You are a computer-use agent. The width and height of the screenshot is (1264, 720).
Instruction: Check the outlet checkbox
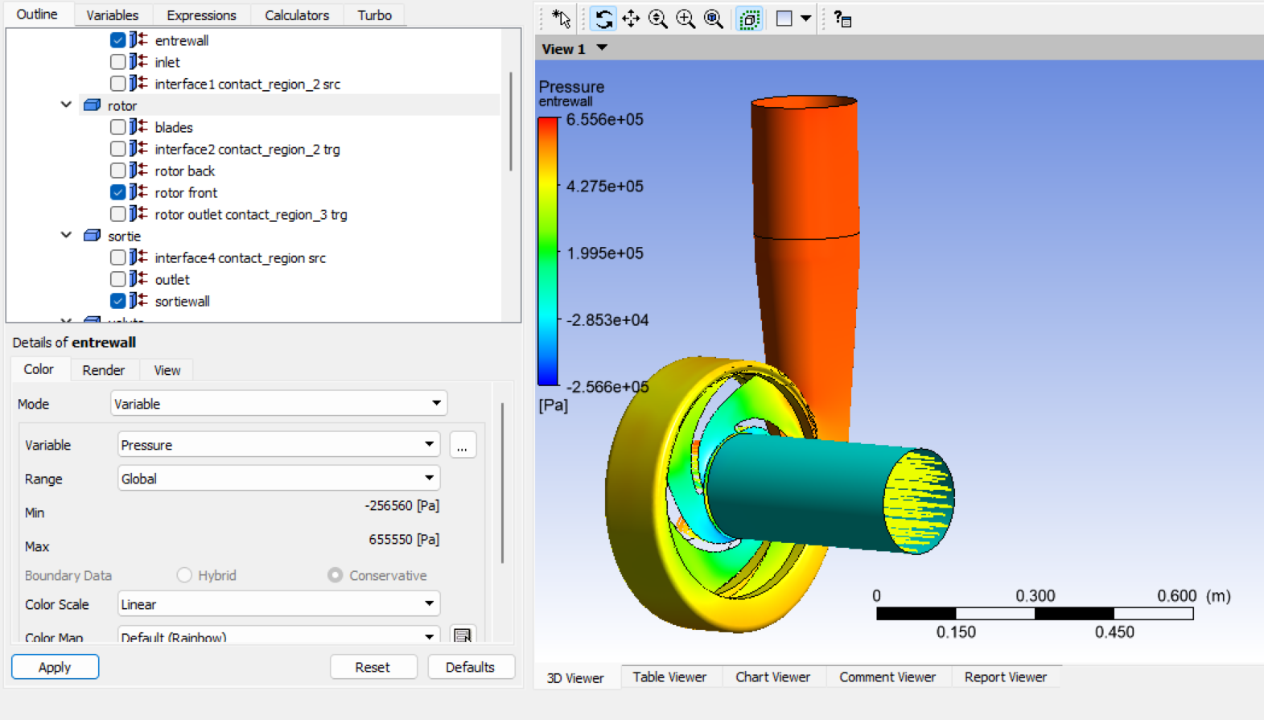[117, 278]
